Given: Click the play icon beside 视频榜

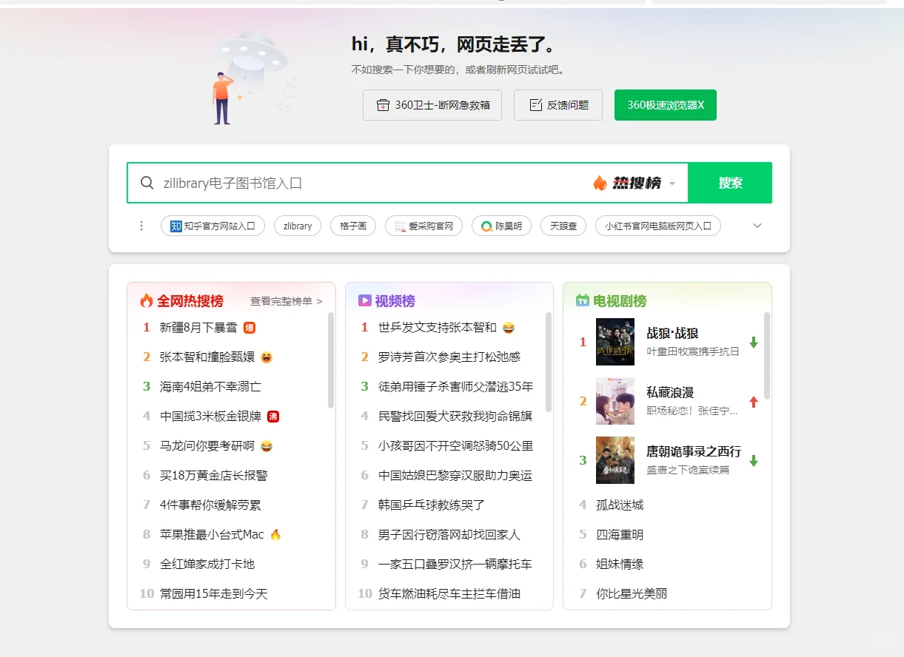Looking at the screenshot, I should (364, 301).
